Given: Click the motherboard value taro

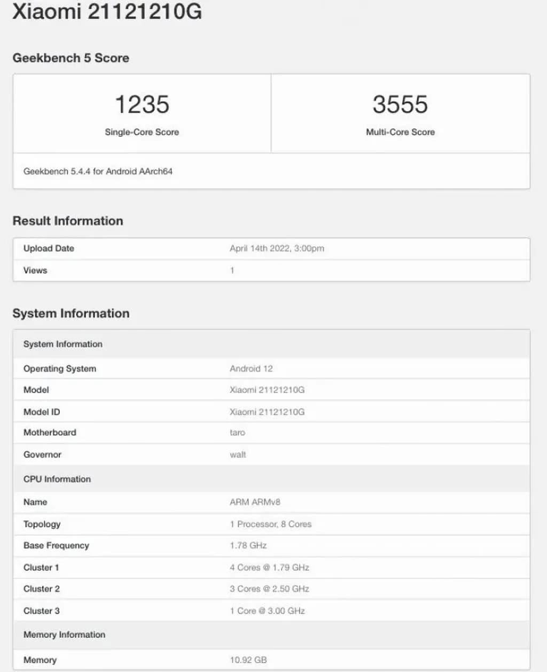Looking at the screenshot, I should click(x=237, y=432).
